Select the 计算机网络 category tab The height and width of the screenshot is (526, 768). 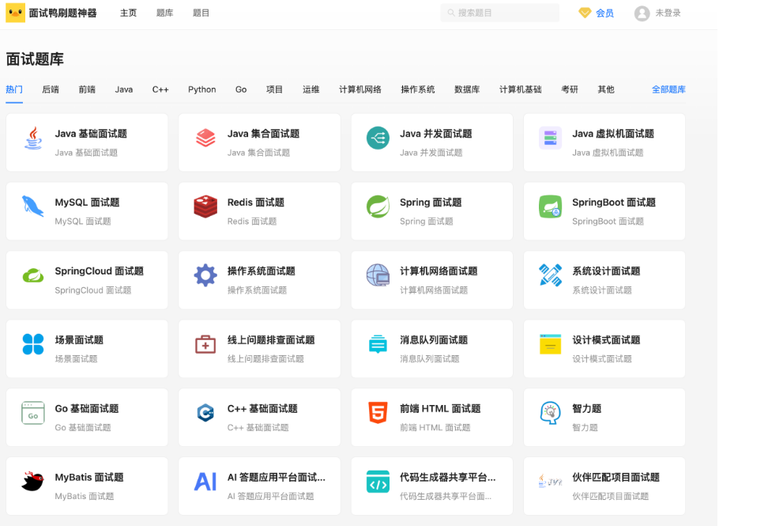(360, 89)
